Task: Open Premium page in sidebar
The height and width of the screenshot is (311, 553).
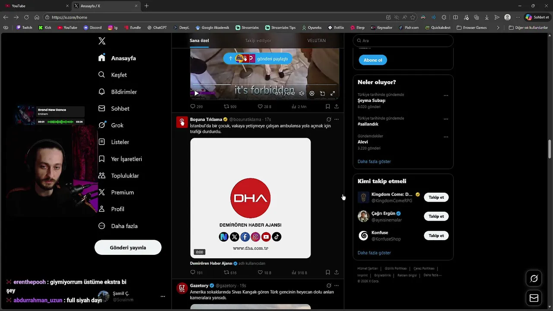Action: coord(116,192)
